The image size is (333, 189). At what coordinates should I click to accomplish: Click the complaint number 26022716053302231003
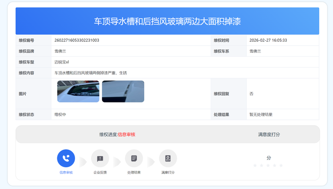(76, 40)
